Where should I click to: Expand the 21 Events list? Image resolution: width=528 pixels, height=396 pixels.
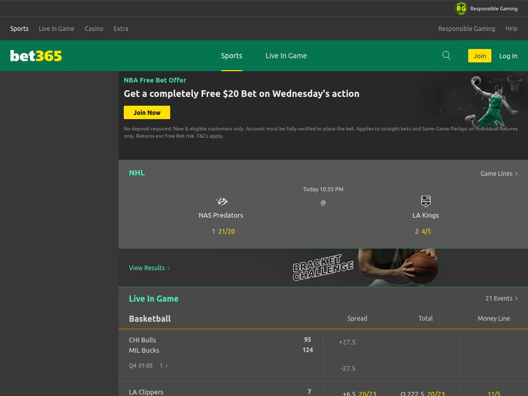pos(501,299)
